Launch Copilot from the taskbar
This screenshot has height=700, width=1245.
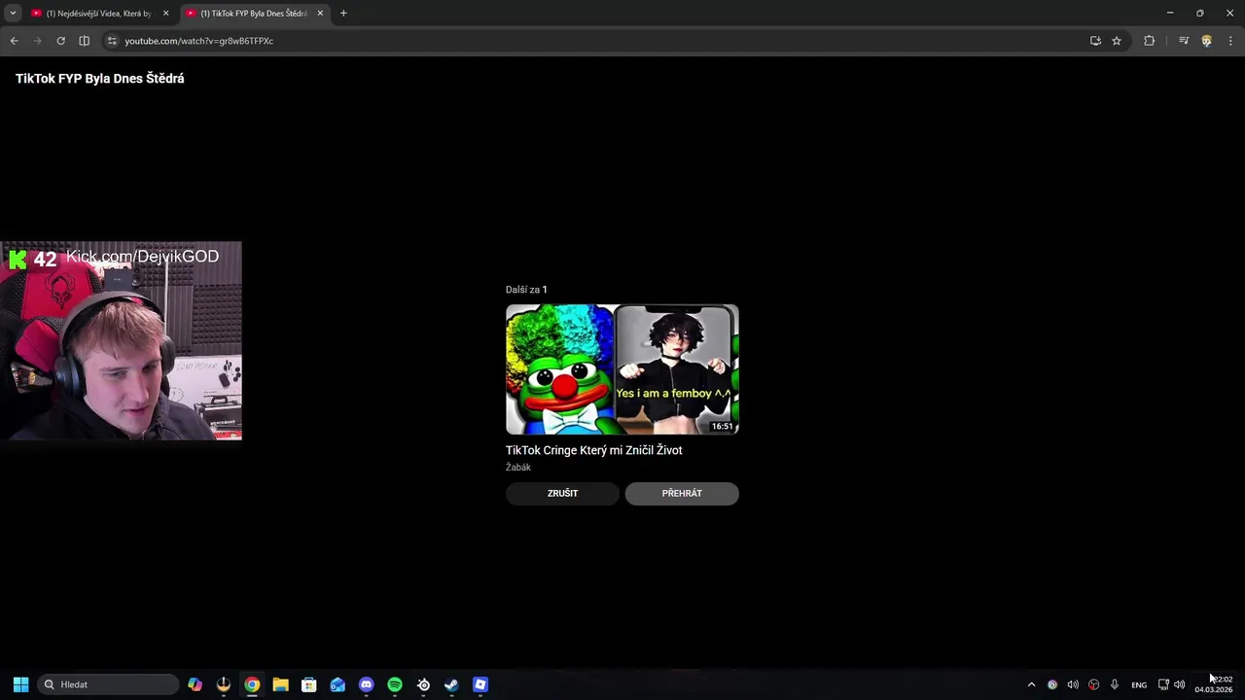point(196,684)
